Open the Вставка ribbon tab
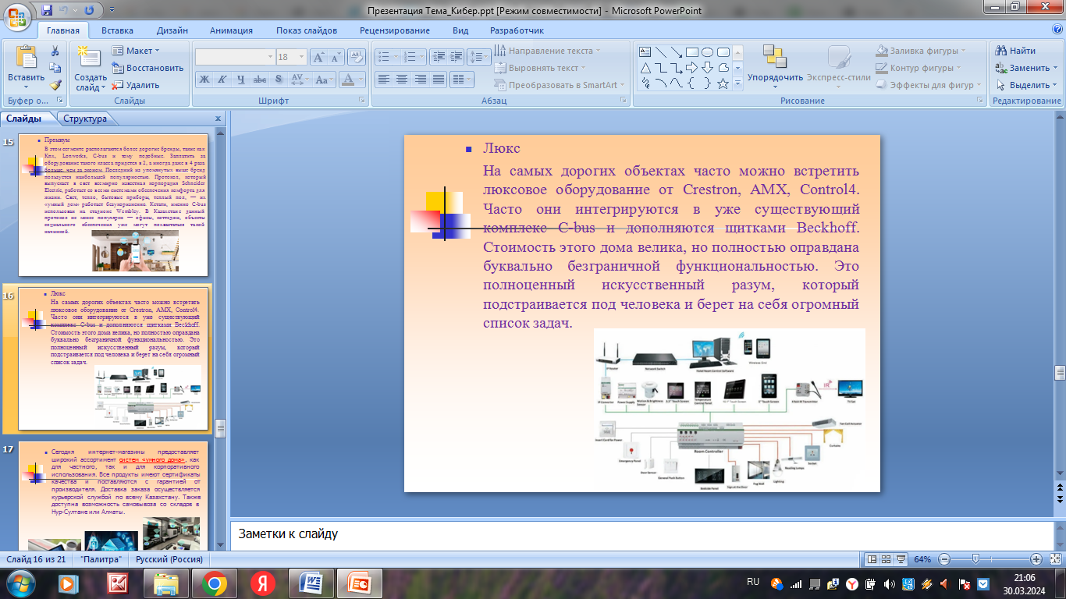 [x=117, y=30]
